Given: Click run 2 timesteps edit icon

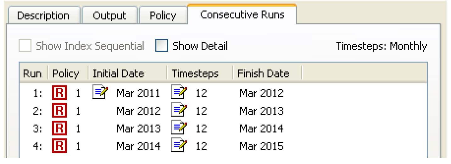Looking at the screenshot, I should pyautogui.click(x=179, y=110).
